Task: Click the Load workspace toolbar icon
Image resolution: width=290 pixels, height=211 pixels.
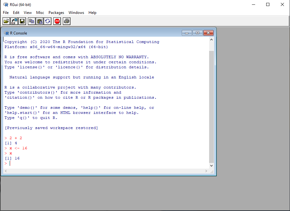Action: [14, 21]
